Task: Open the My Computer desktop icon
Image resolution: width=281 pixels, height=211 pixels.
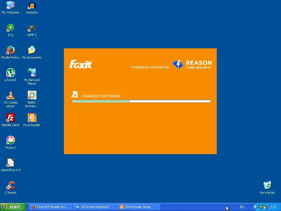Action: [10, 7]
